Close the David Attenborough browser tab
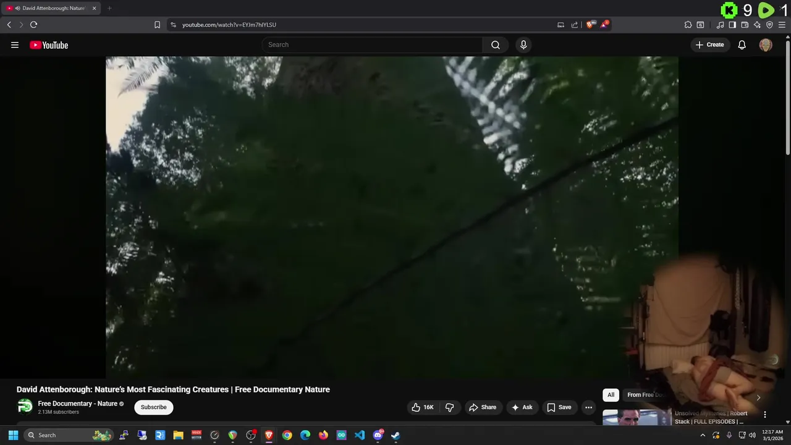This screenshot has width=791, height=445. click(x=94, y=8)
